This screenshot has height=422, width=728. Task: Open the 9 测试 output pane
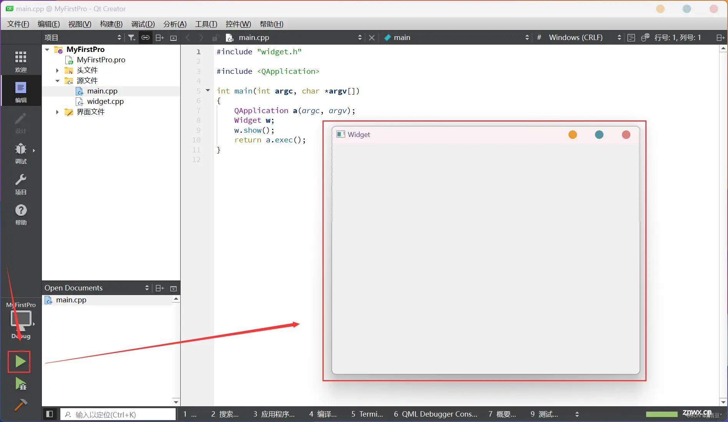pos(544,414)
